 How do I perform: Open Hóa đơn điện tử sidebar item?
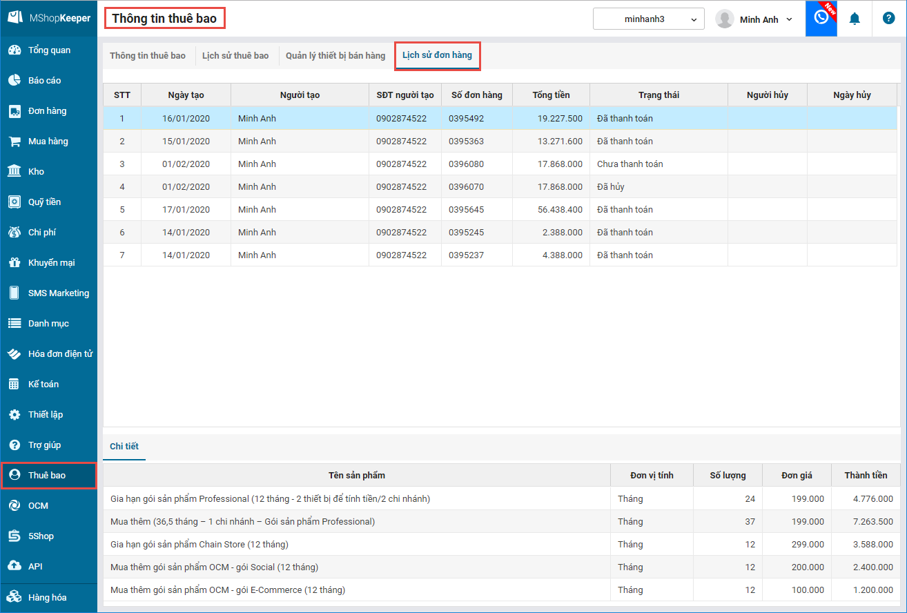click(60, 354)
